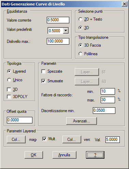
Task: Click the 'Fattore di raccordo:' label
Action: 57,95
